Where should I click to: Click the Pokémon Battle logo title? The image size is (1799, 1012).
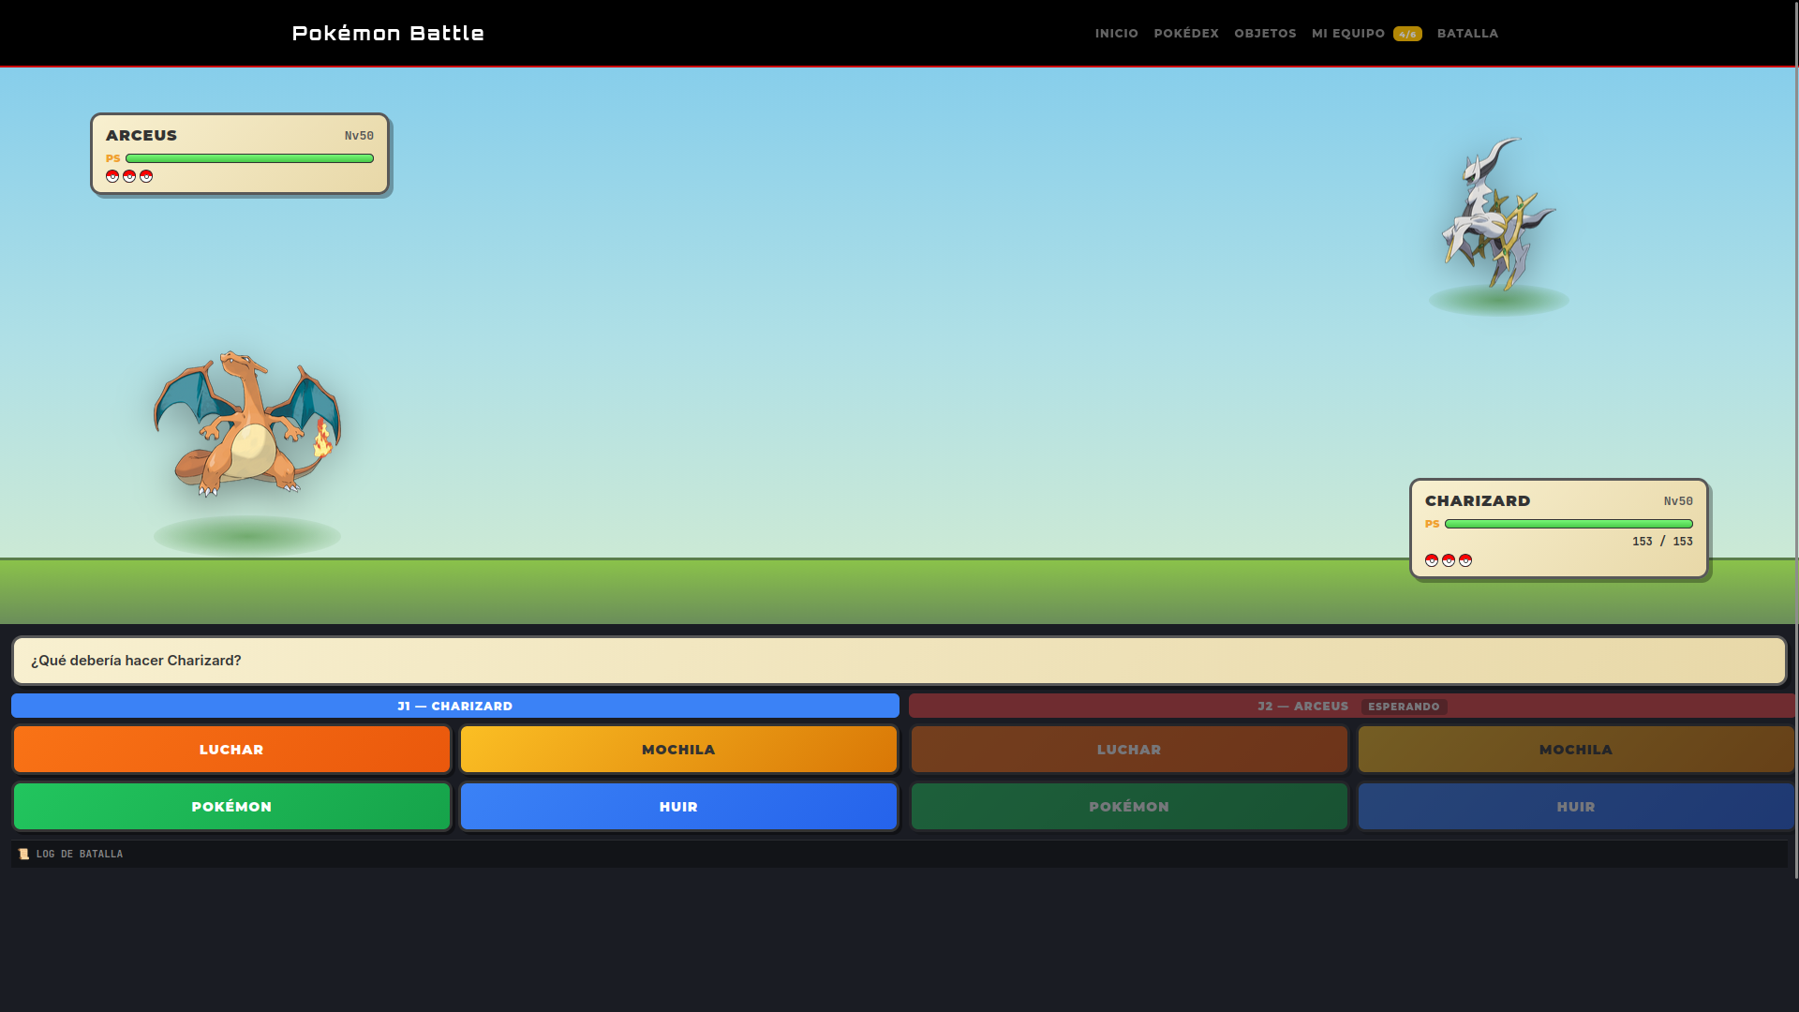point(388,33)
